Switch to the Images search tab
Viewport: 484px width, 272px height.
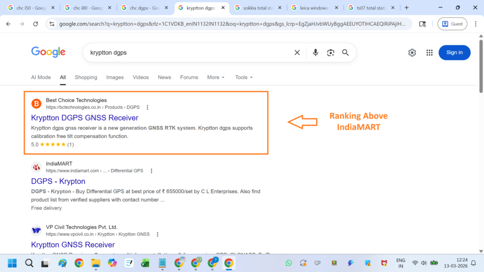(x=115, y=77)
